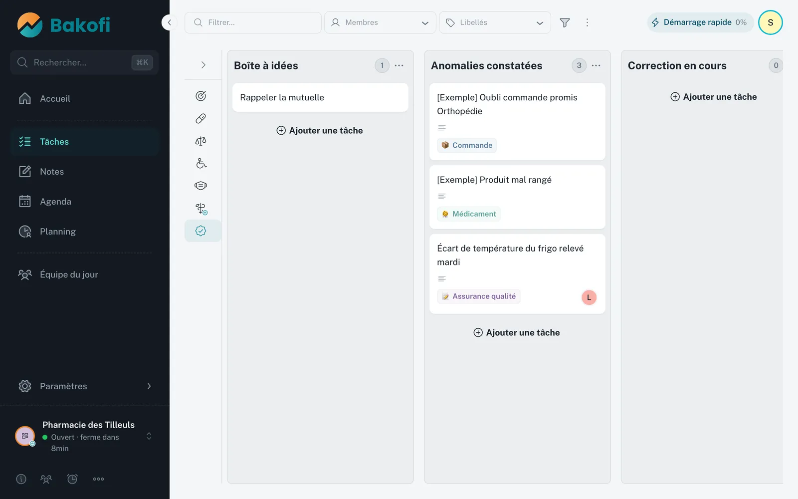798x499 pixels.
Task: Click the Rechercher search box
Action: pos(84,62)
